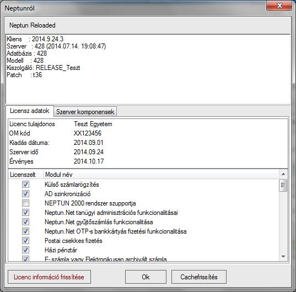Screen dimensions: 296x292
Task: Select the AD szinkronizáció module name
Action: (x=67, y=194)
